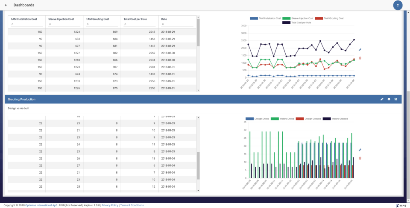The width and height of the screenshot is (410, 208).
Task: Open the Terms & Conditions link
Action: 132,205
